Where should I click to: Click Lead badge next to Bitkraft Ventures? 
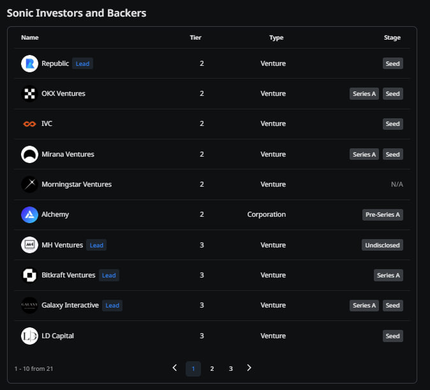109,275
